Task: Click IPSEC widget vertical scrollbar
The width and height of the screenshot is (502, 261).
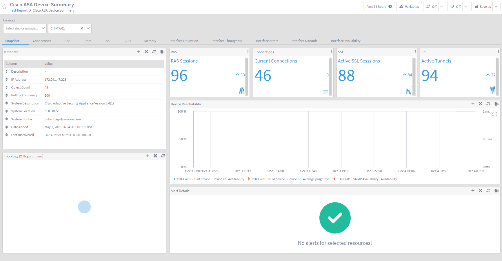Action: (x=497, y=76)
